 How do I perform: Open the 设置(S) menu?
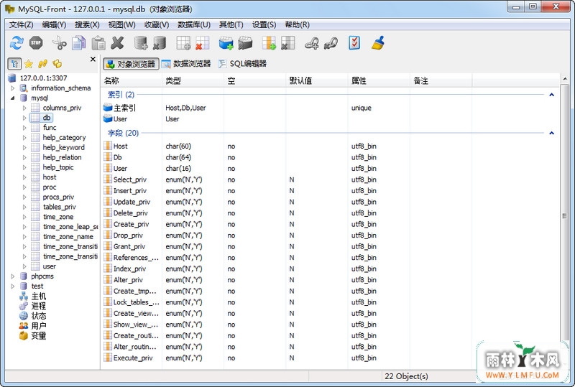264,24
